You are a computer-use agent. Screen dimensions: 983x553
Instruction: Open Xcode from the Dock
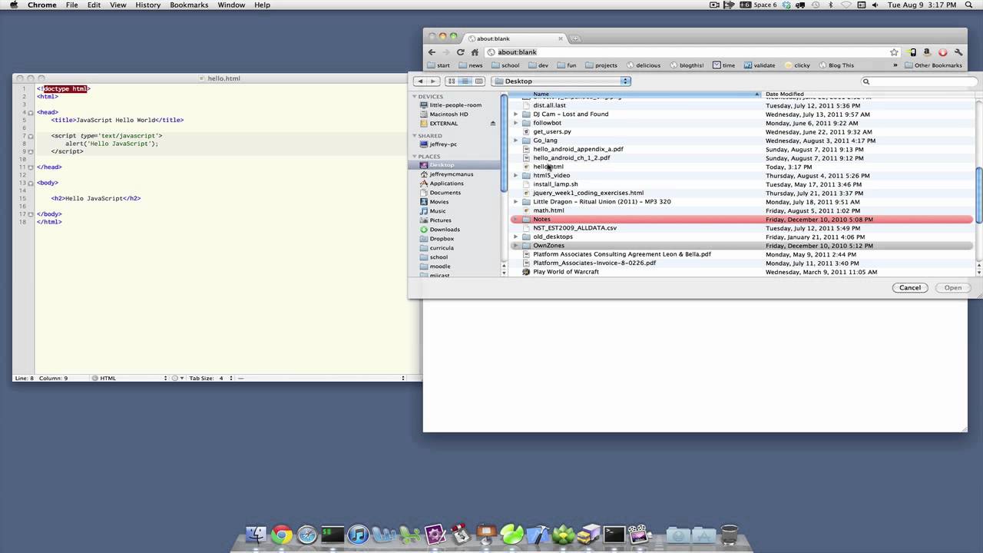(538, 534)
